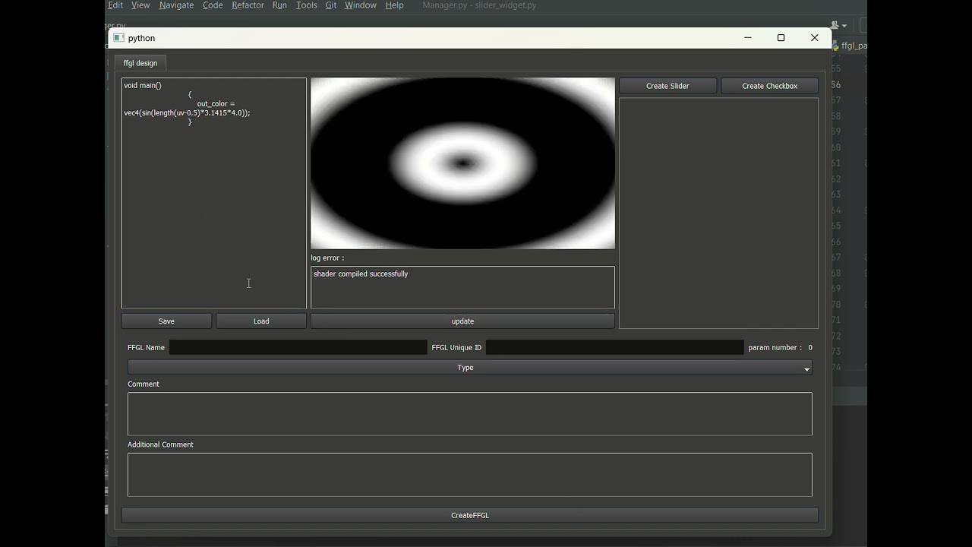The image size is (972, 547).
Task: Click the shader preview image
Action: tap(462, 163)
